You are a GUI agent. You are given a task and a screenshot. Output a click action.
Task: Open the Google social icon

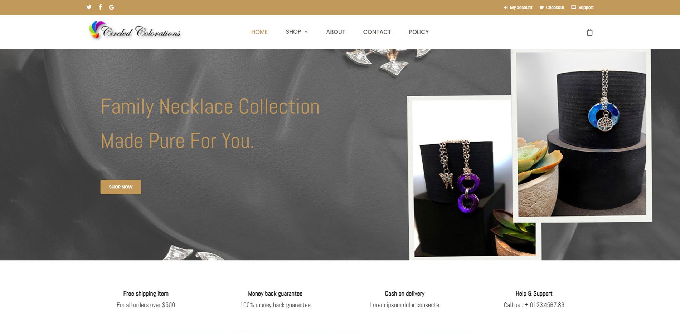[112, 7]
